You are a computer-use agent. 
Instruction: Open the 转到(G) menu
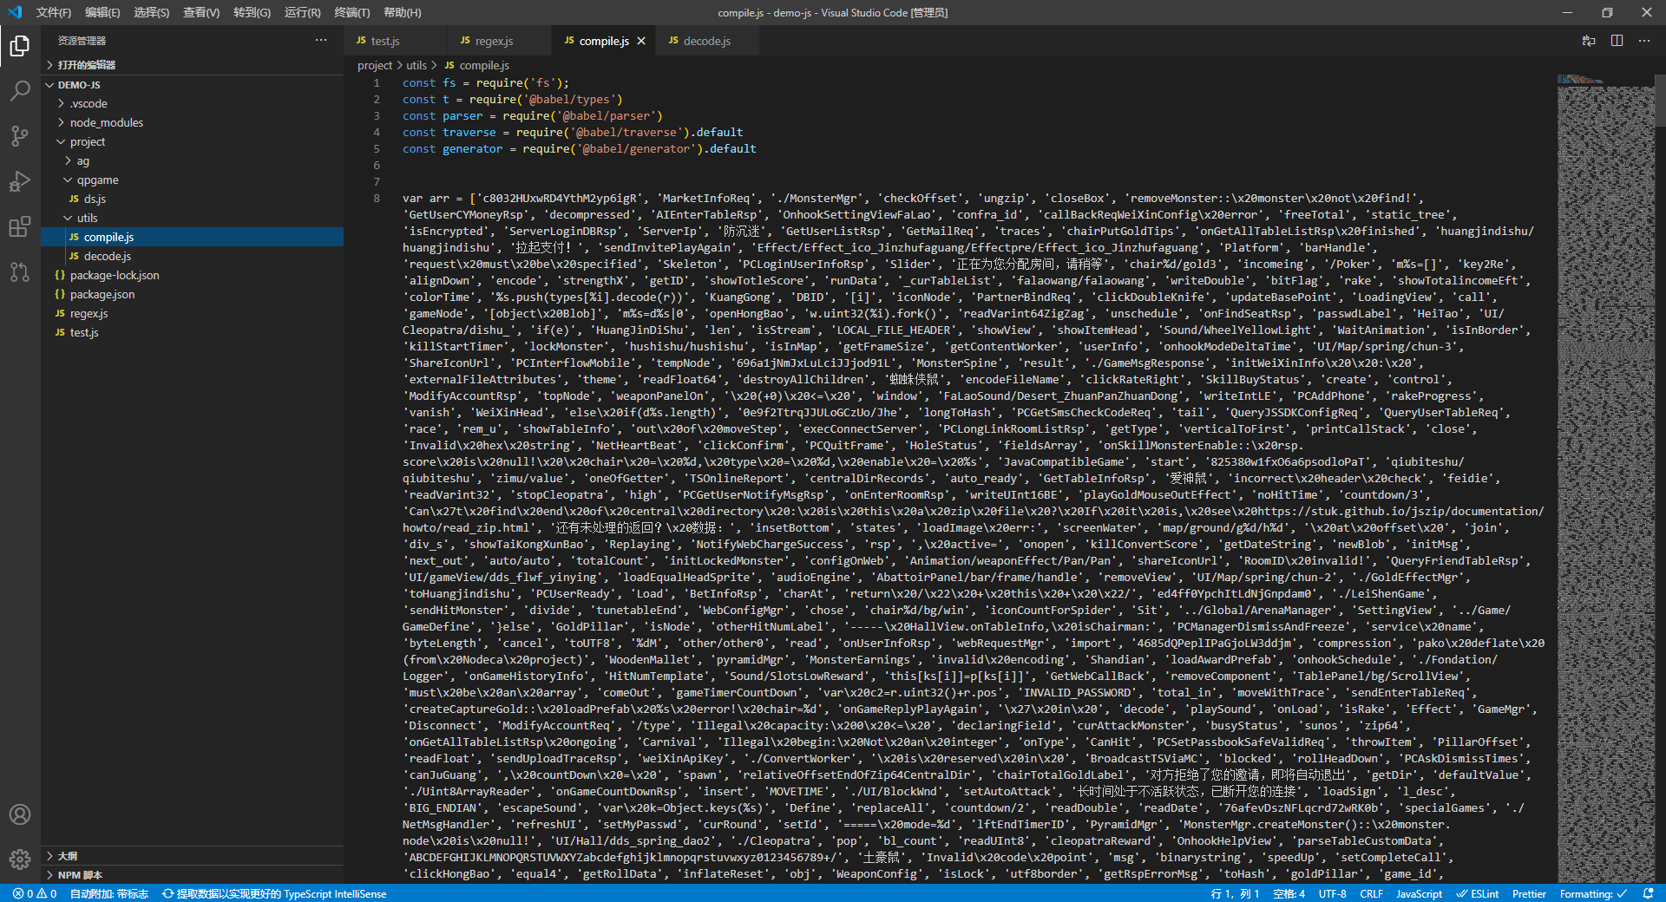point(252,12)
